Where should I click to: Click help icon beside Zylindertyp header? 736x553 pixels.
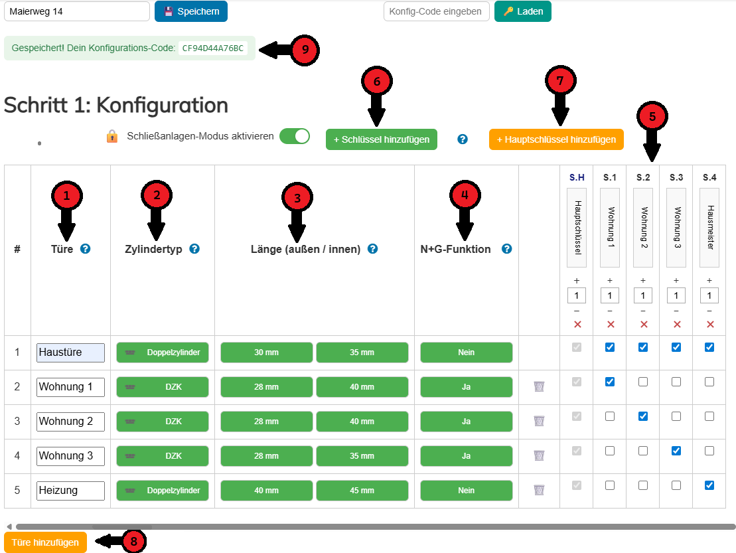tap(194, 249)
